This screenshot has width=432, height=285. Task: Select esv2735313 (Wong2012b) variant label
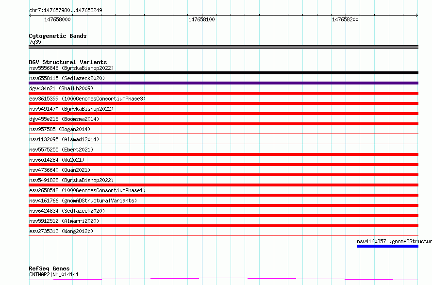(61, 231)
